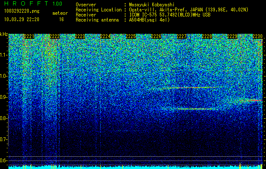Select the 2223 time marker
This screenshot has width=266, height=169.
[80, 36]
